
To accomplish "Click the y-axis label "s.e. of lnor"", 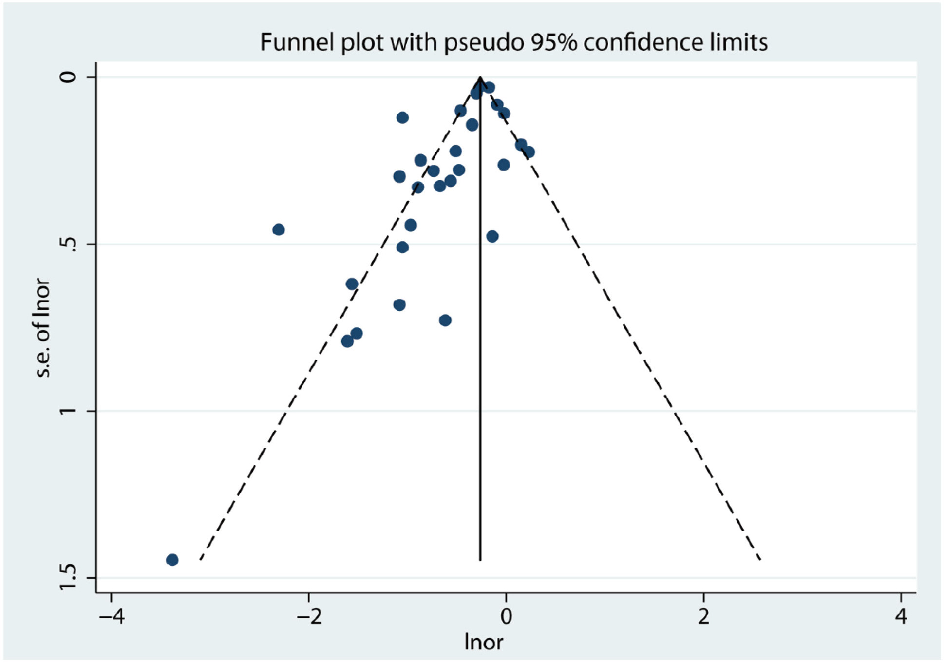I will [43, 328].
